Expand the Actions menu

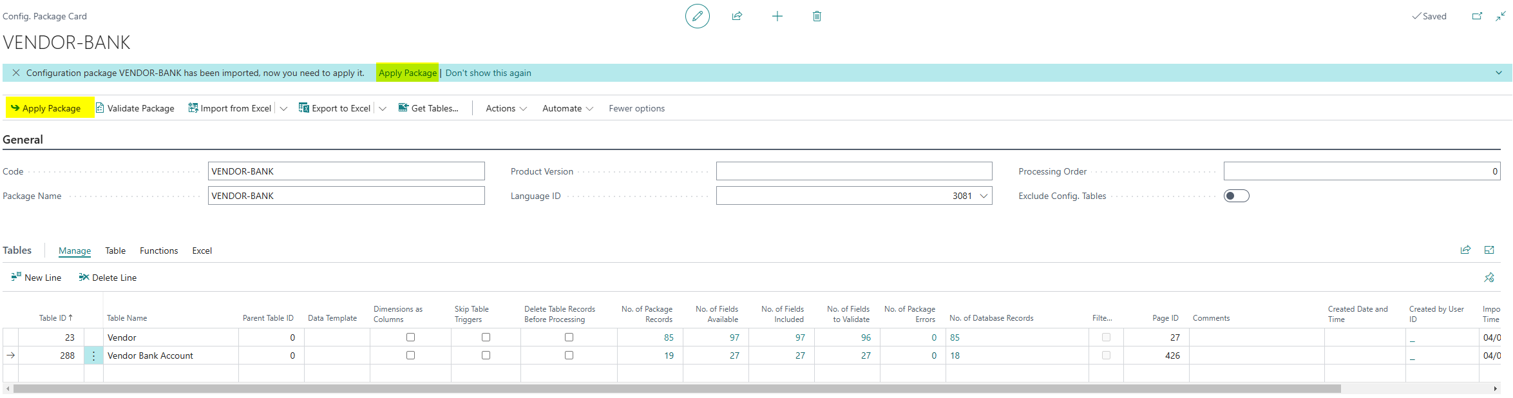pyautogui.click(x=506, y=108)
